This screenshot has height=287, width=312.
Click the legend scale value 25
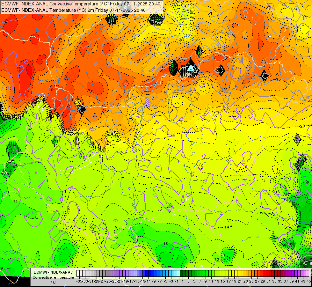click(251, 282)
